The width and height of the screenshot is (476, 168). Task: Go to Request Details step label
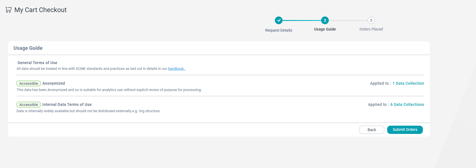(279, 30)
